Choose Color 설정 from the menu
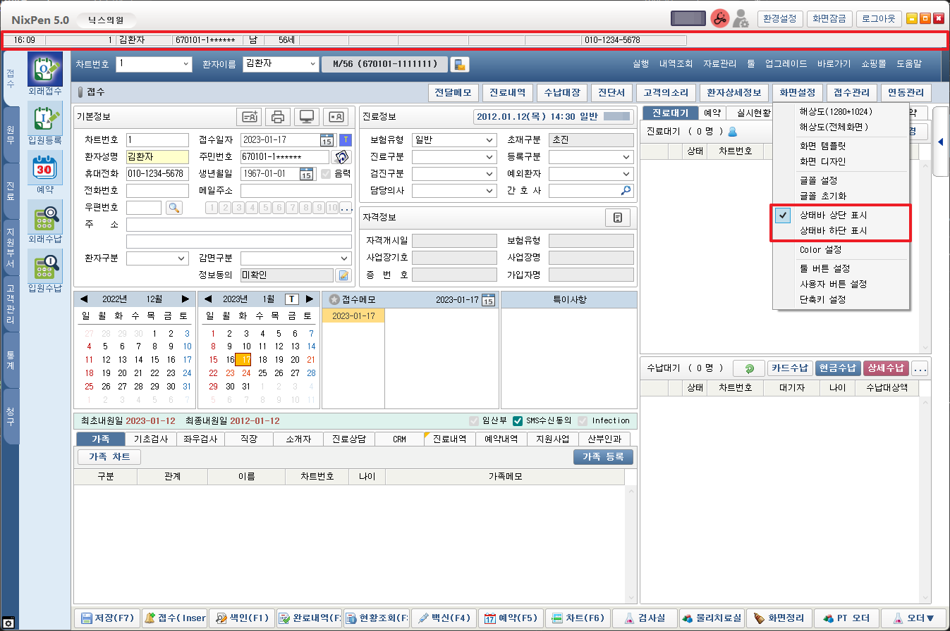950x631 pixels. (x=820, y=250)
